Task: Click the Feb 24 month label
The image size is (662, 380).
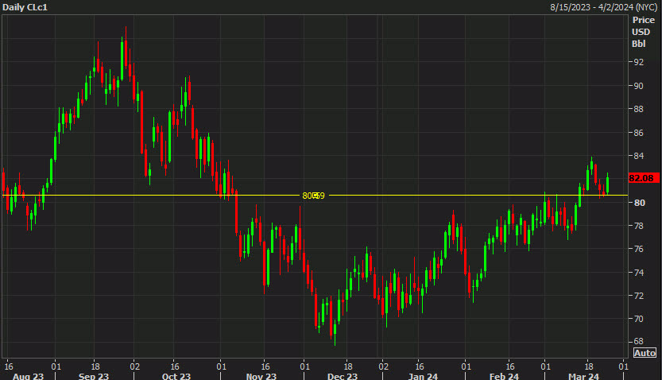Action: point(504,376)
